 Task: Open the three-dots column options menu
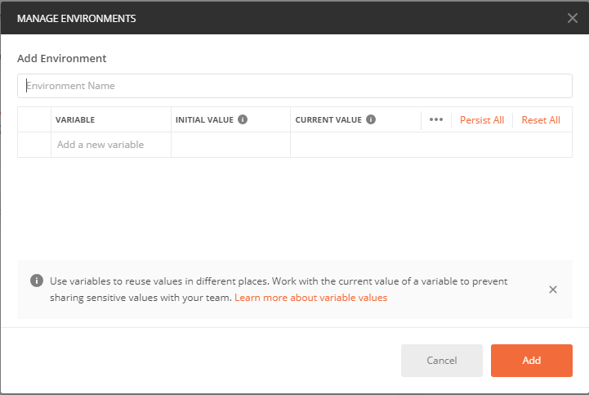[x=435, y=119]
